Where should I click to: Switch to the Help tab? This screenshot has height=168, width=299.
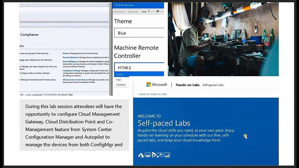click(x=144, y=12)
